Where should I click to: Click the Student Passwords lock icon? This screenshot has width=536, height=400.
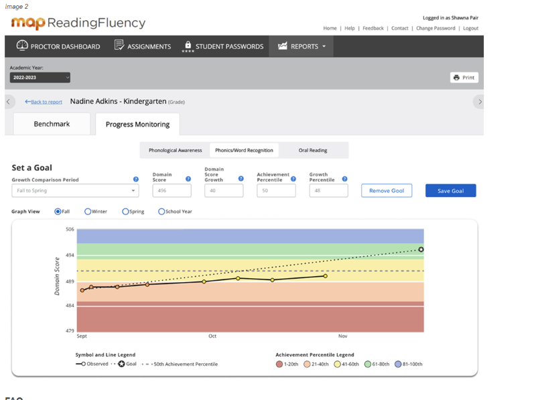pyautogui.click(x=188, y=46)
